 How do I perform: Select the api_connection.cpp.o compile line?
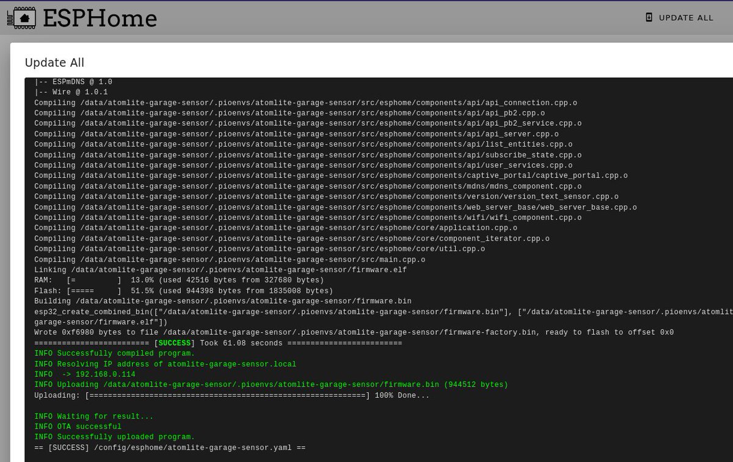pos(305,103)
